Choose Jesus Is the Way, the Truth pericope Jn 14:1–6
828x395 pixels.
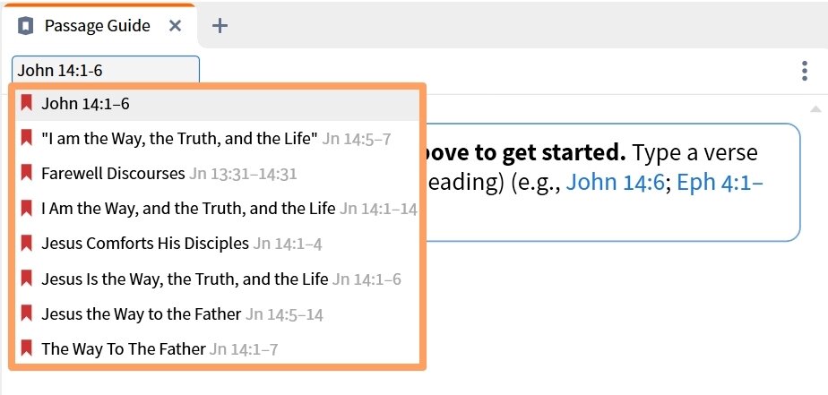185,279
